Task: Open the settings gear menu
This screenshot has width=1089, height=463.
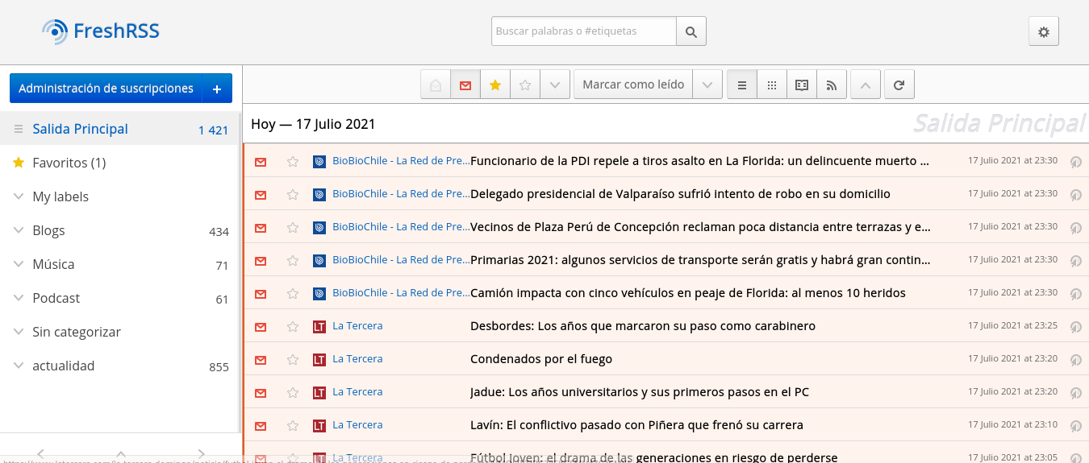Action: coord(1043,32)
